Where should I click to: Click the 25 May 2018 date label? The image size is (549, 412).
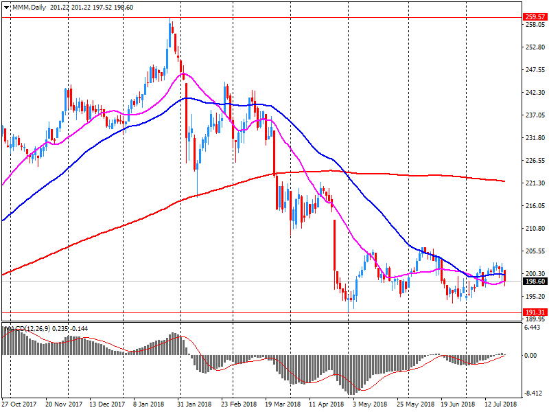click(416, 404)
